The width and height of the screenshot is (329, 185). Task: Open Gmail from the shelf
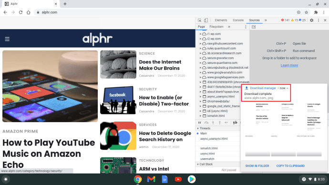[x=151, y=179]
